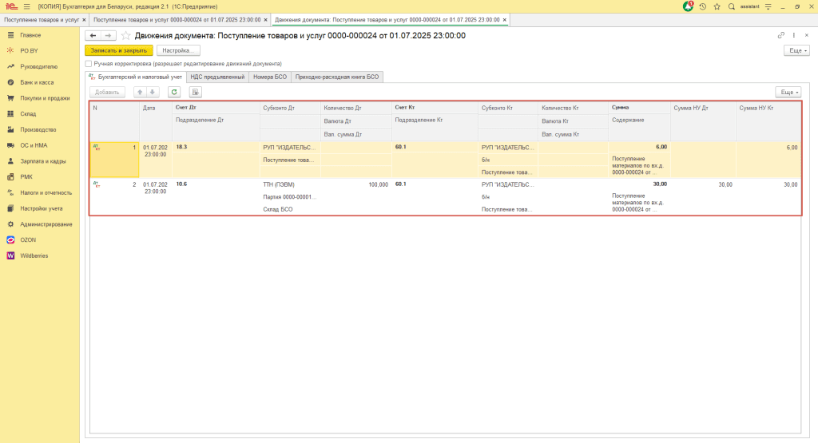Image resolution: width=818 pixels, height=443 pixels.
Task: Navigate back with the left arrow
Action: 93,35
